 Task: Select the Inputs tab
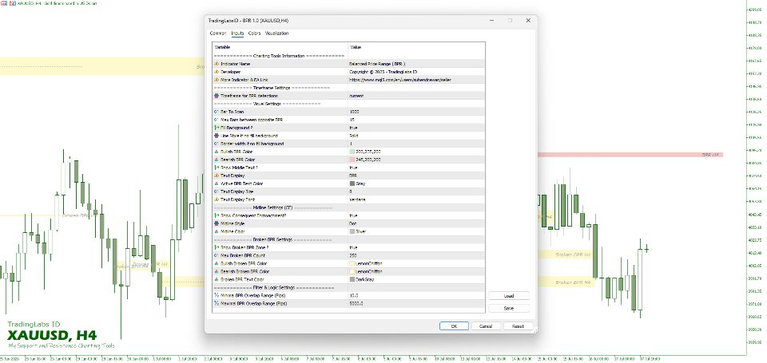point(238,34)
